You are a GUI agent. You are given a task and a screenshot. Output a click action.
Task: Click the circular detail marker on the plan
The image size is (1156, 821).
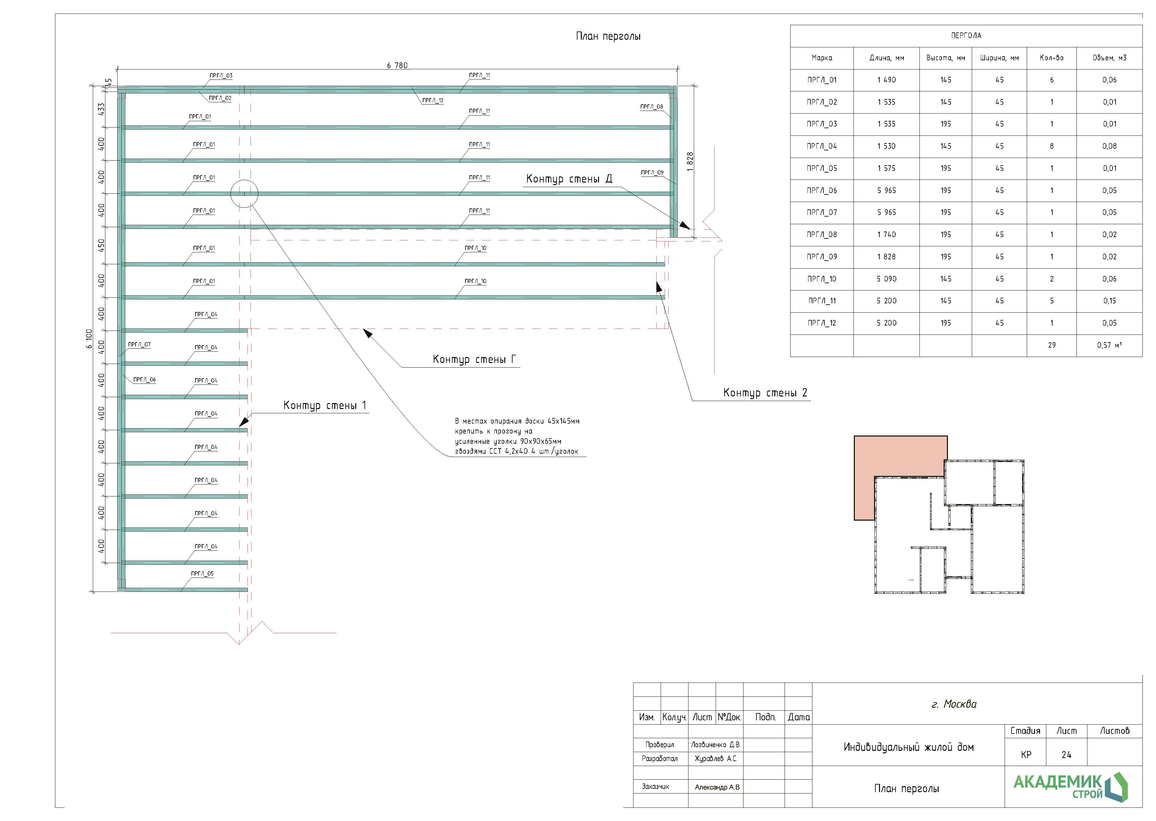point(244,194)
